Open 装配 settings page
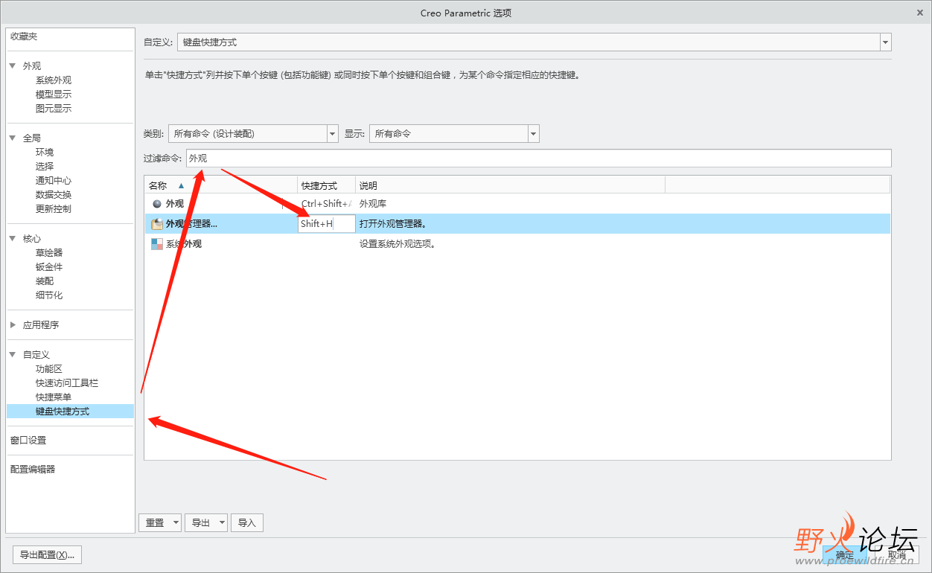 (x=45, y=281)
